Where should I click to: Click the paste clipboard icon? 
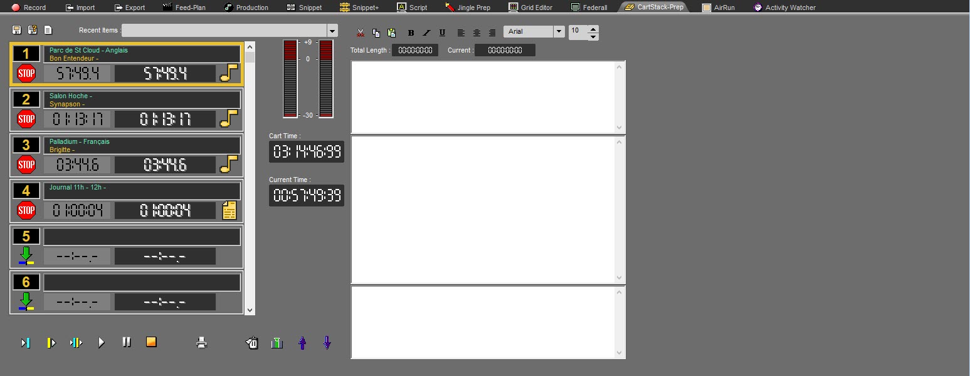point(392,33)
